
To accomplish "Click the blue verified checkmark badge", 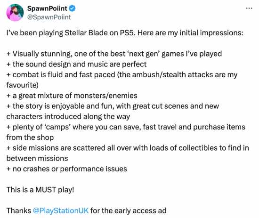I will tap(72, 8).
